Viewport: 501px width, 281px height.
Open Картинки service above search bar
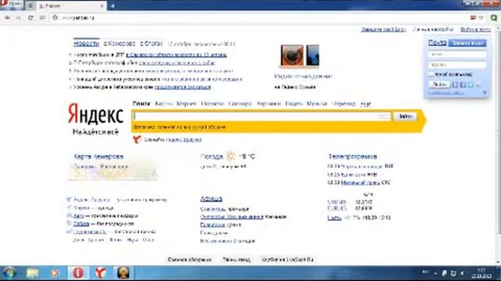[269, 104]
